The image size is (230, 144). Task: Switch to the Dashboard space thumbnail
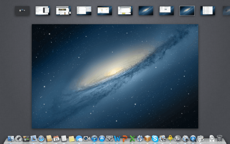(22, 11)
